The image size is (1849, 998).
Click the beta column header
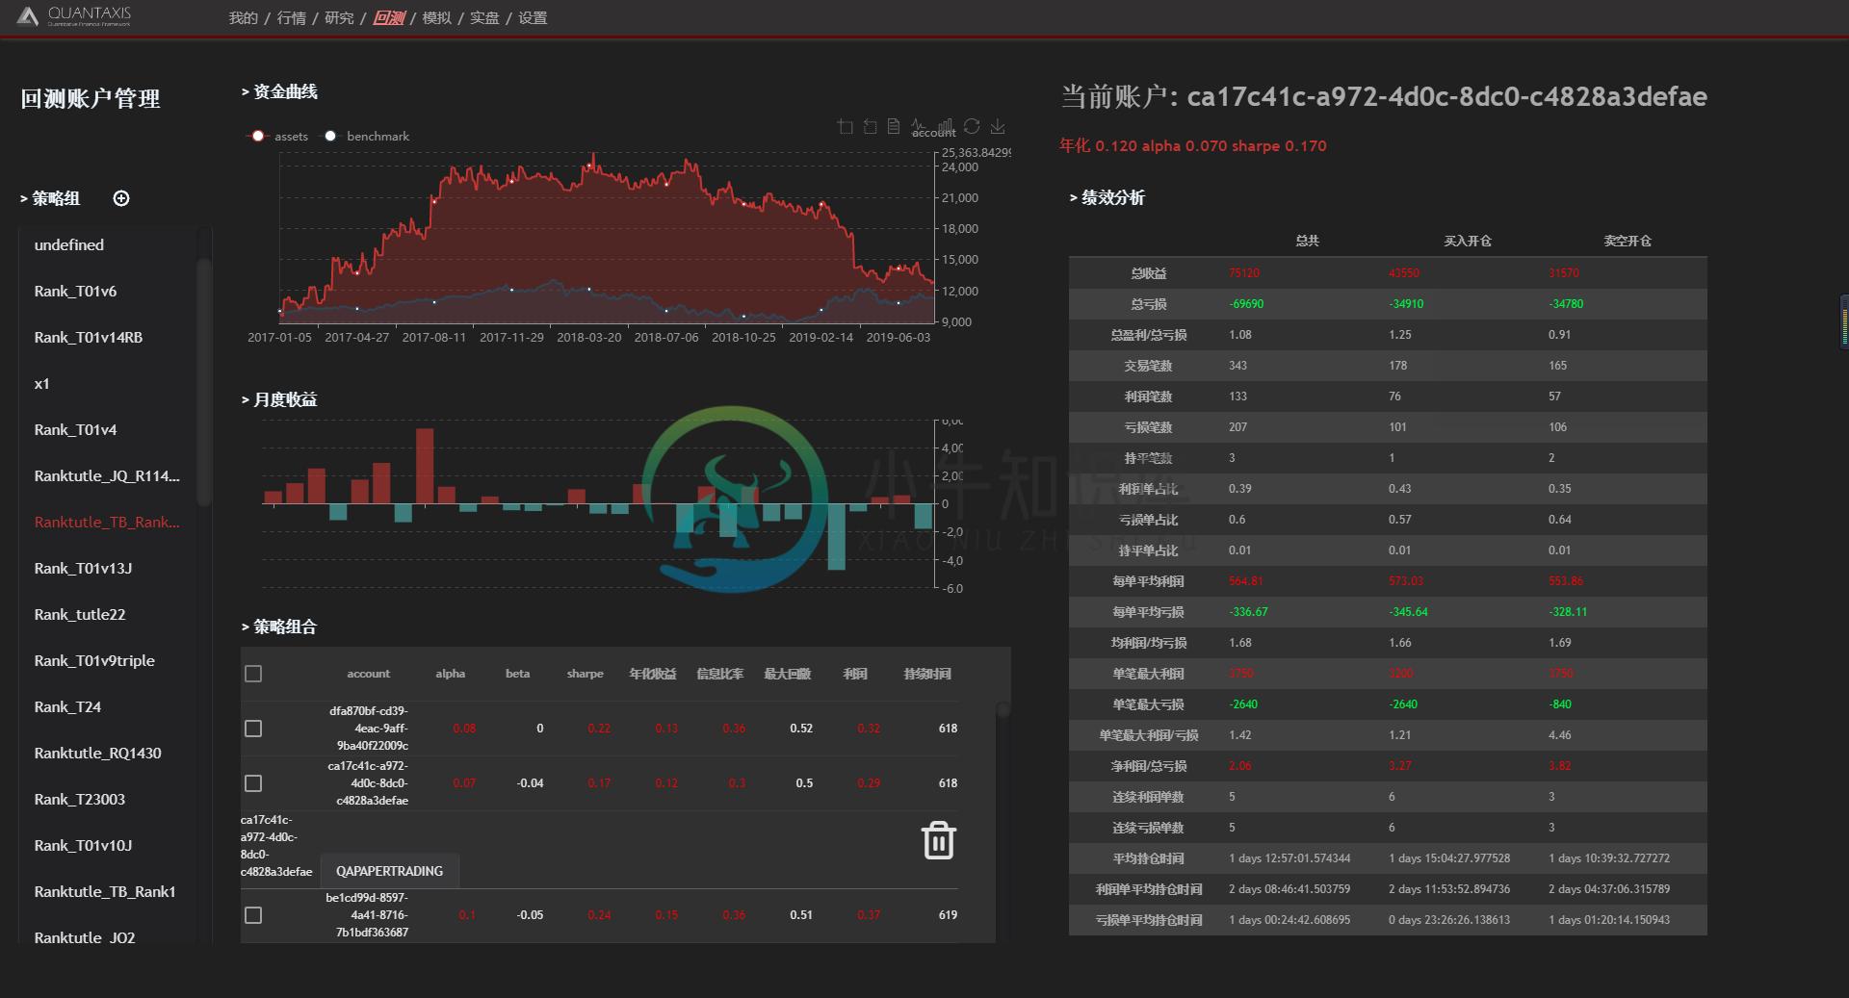pos(517,674)
